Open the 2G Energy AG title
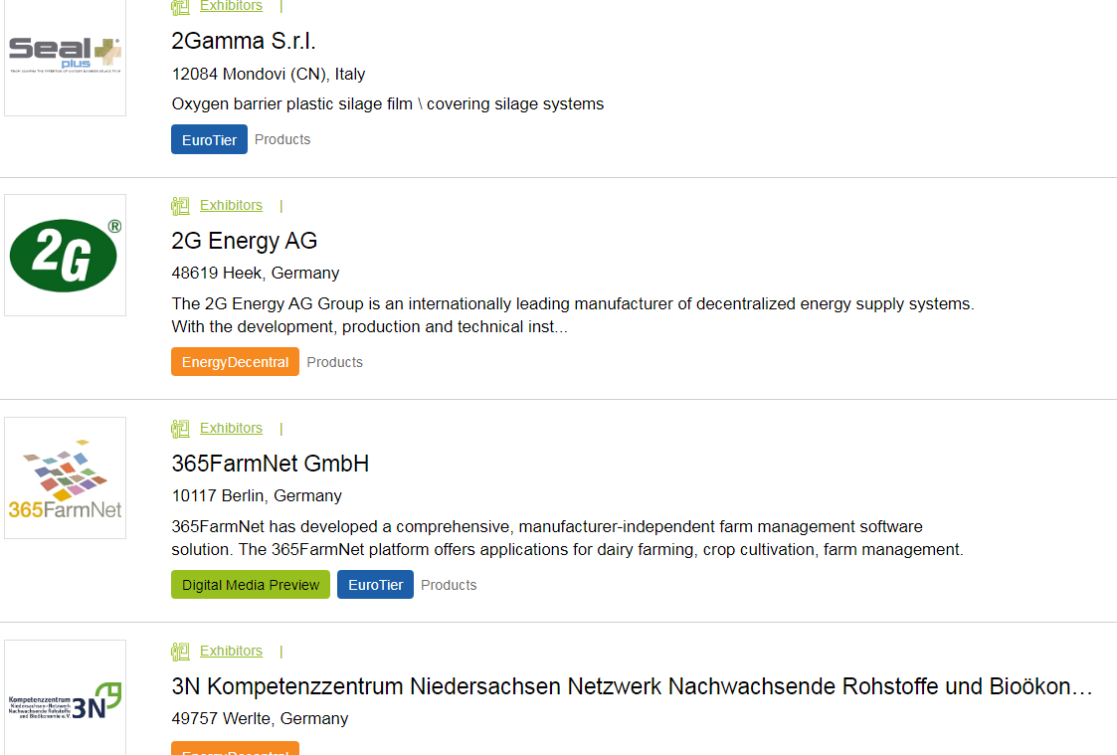This screenshot has width=1117, height=755. pos(245,241)
